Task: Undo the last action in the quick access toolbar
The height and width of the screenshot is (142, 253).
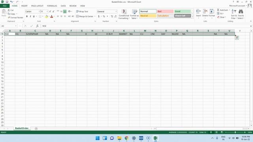Action: (11, 2)
